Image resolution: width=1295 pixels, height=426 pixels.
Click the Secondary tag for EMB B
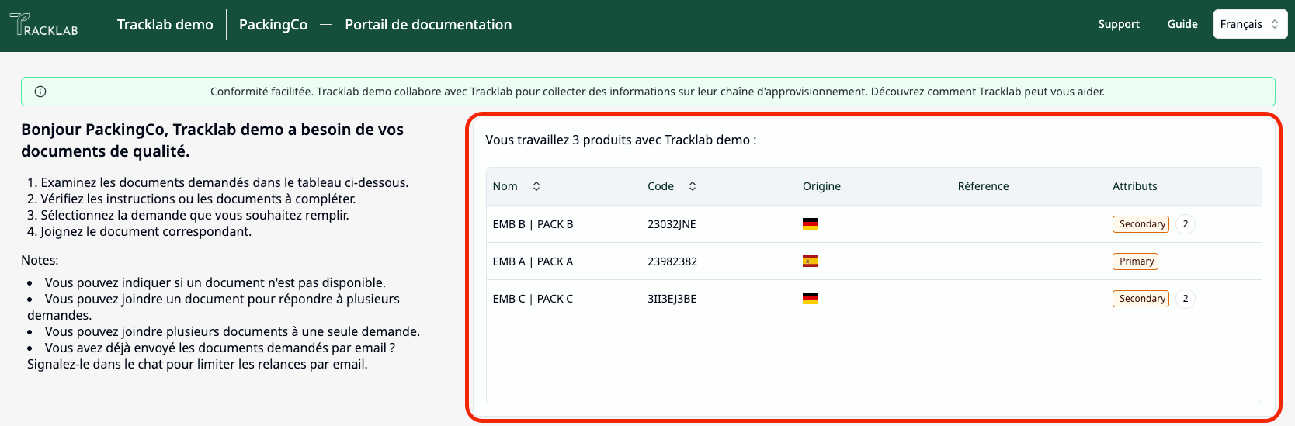1141,224
